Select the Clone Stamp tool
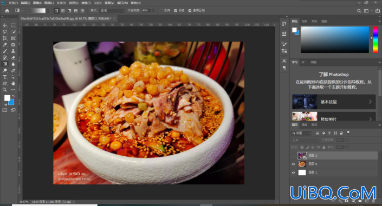This screenshot has height=206, width=382. click(x=13, y=51)
